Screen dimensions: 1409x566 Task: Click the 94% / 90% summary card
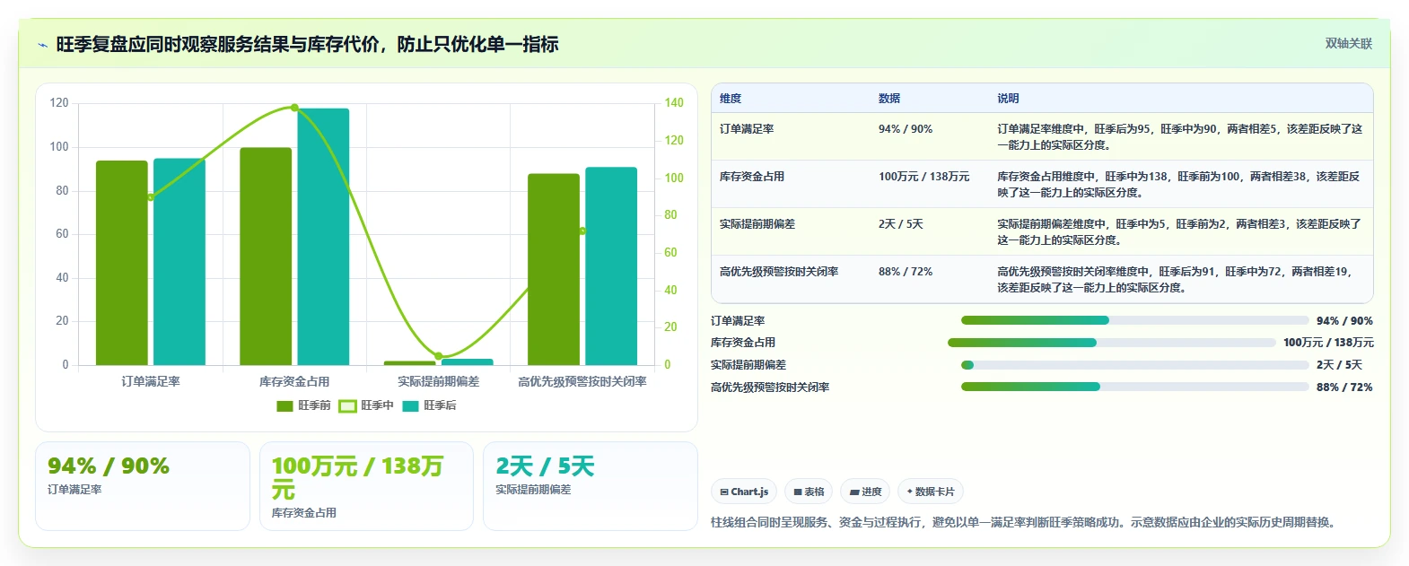[x=143, y=486]
